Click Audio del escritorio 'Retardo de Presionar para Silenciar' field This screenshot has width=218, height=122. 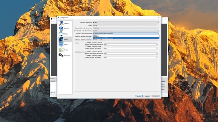pyautogui.click(x=131, y=54)
